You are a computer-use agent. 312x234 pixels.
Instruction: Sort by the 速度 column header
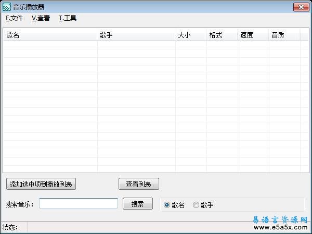tap(253, 35)
